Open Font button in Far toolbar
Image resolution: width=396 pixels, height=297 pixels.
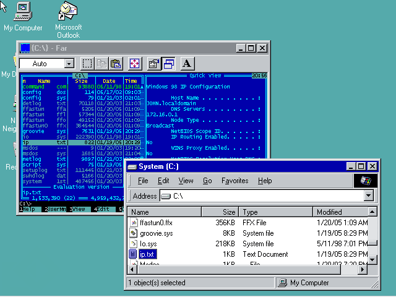coord(187,63)
